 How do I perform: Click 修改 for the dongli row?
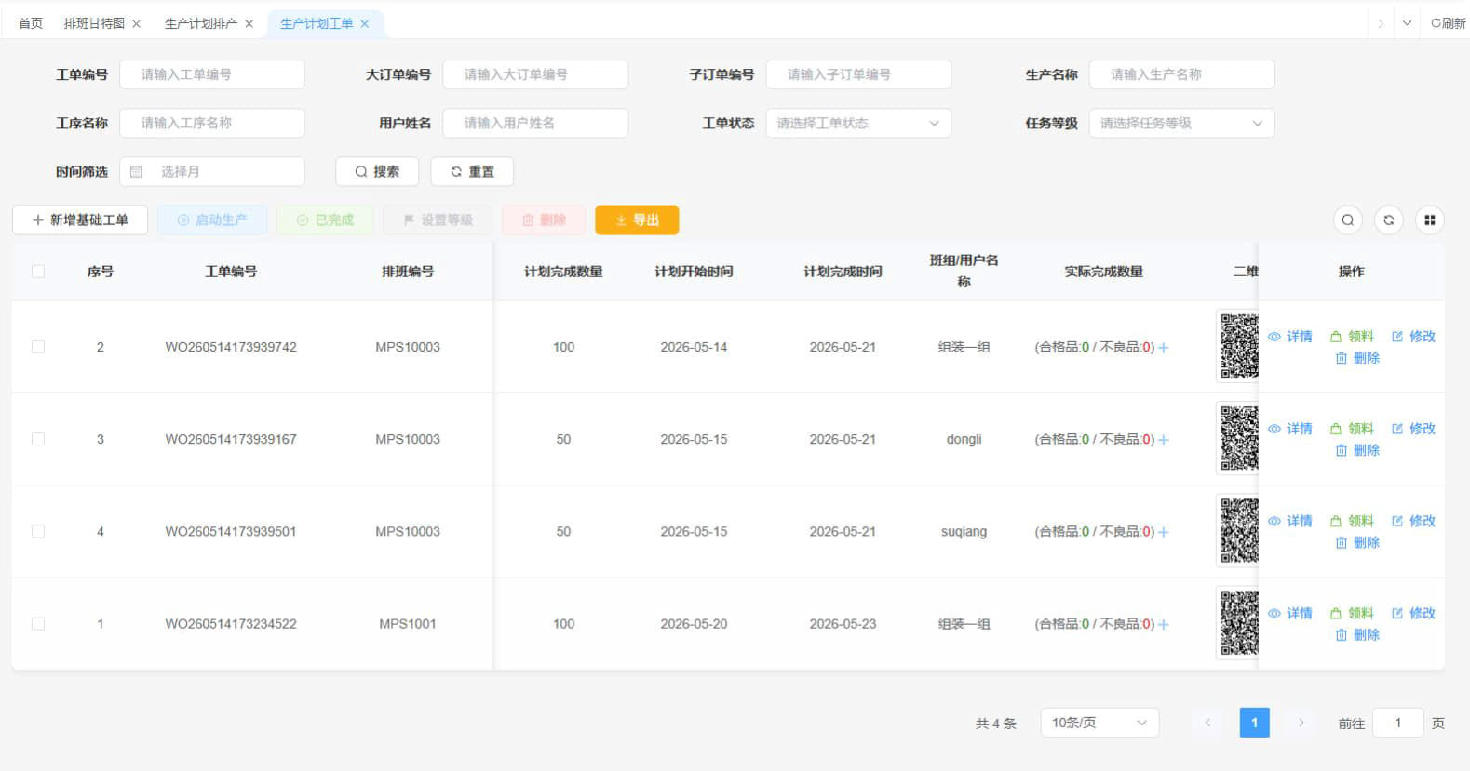1413,429
